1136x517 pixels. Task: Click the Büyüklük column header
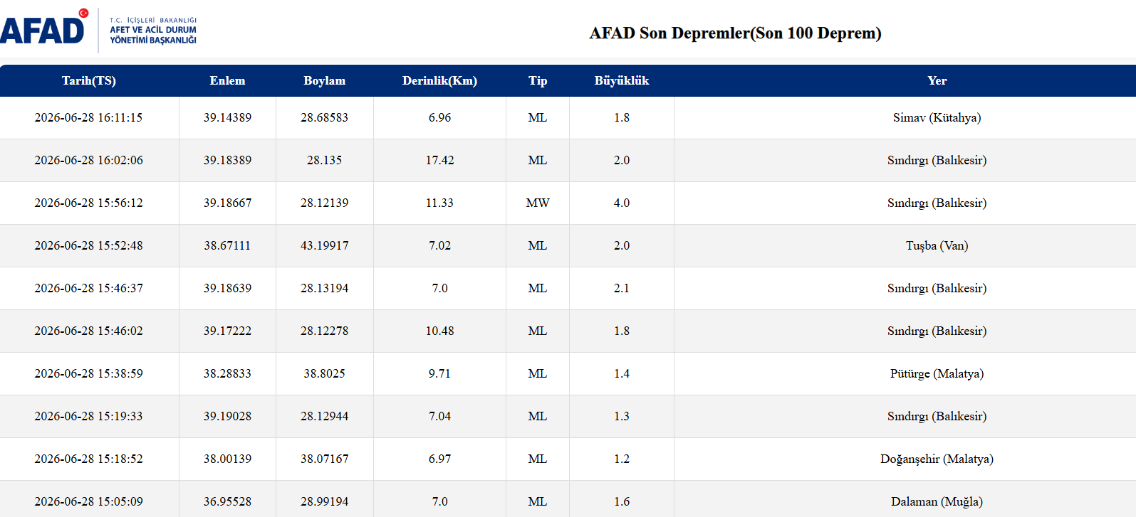pos(622,80)
